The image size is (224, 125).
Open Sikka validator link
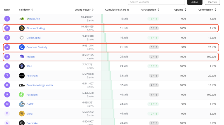(29, 114)
